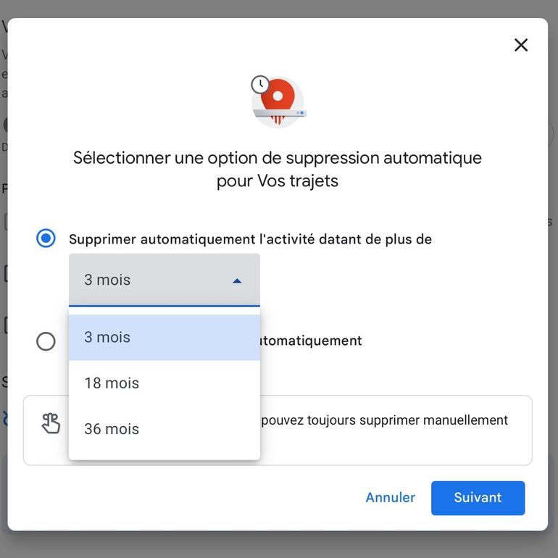The height and width of the screenshot is (558, 558).
Task: Click the 'supprimer manuellement' information box text
Action: tap(384, 420)
